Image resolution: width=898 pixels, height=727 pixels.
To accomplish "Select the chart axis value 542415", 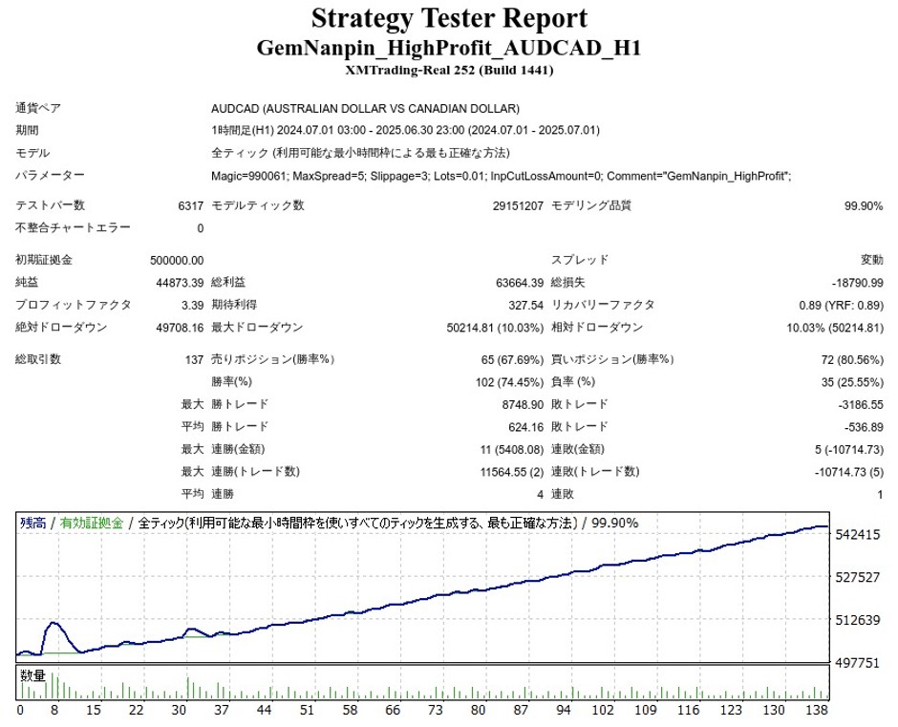I will pyautogui.click(x=857, y=535).
